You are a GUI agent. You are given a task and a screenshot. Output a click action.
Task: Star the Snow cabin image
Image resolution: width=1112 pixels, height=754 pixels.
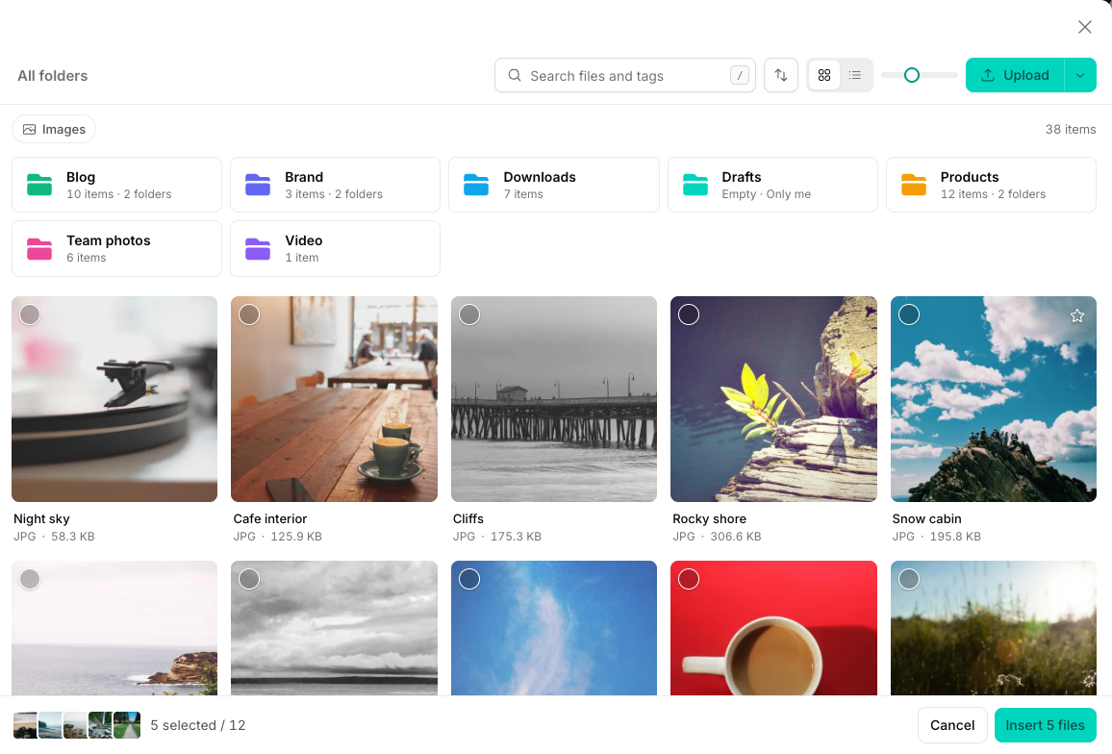pyautogui.click(x=1077, y=315)
